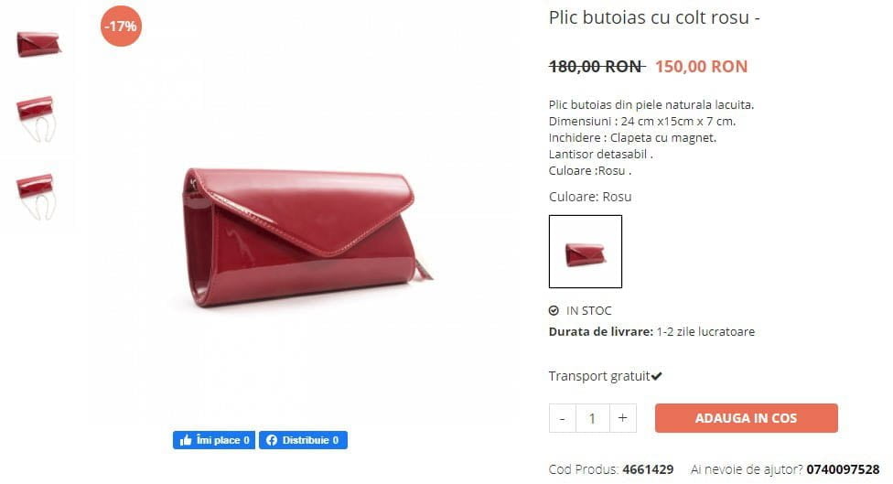Add product with ADAUGA IN COS button
Screen dimensions: 893x484
pos(746,418)
